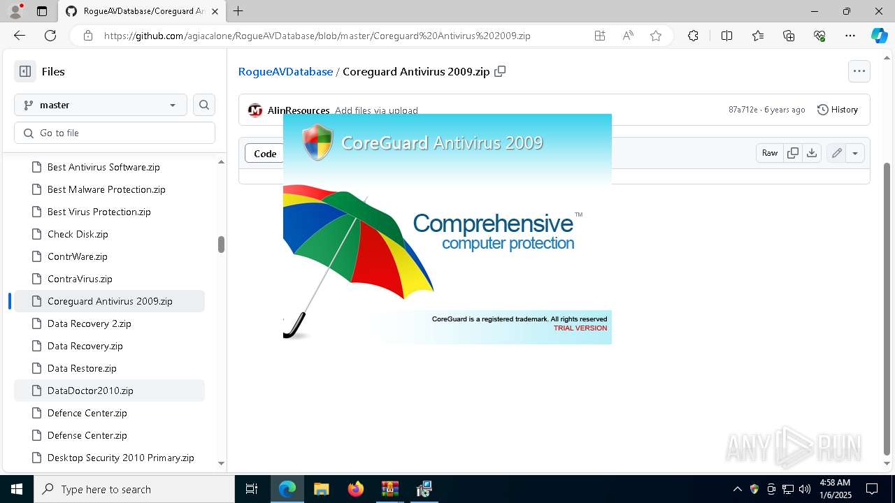
Task: Open Edge profile avatar
Action: coord(15,11)
